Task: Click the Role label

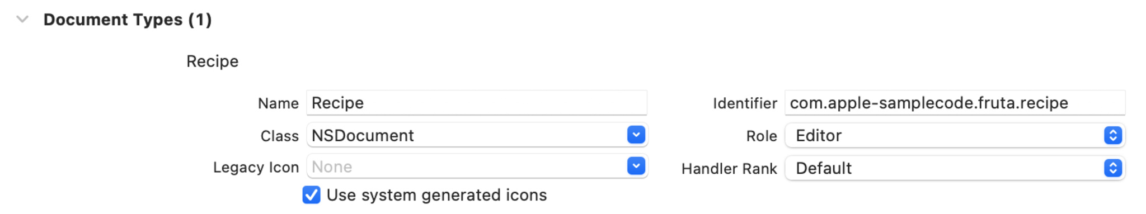Action: [762, 136]
